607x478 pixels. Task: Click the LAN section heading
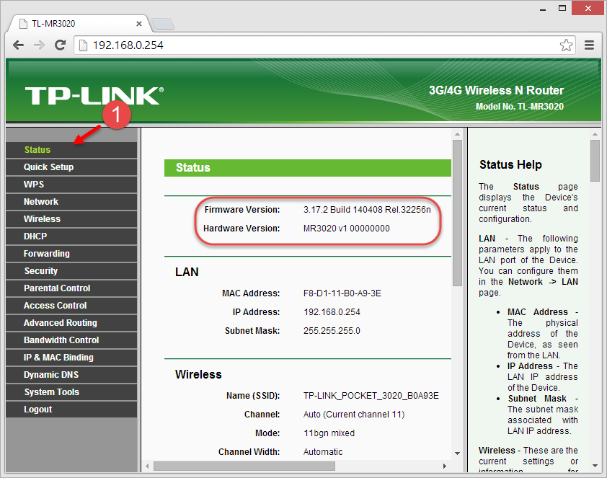tap(187, 272)
